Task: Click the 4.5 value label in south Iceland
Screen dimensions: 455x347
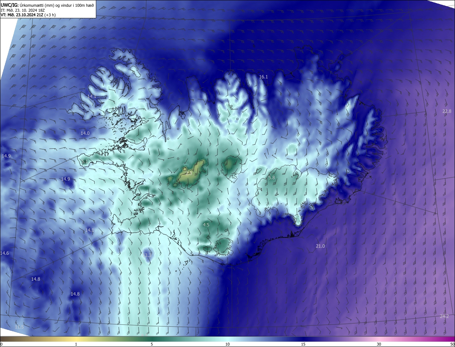Action: click(x=206, y=225)
